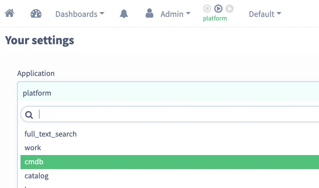Open the Admin dropdown menu
Viewport: 319px width, 188px height.
coord(175,14)
